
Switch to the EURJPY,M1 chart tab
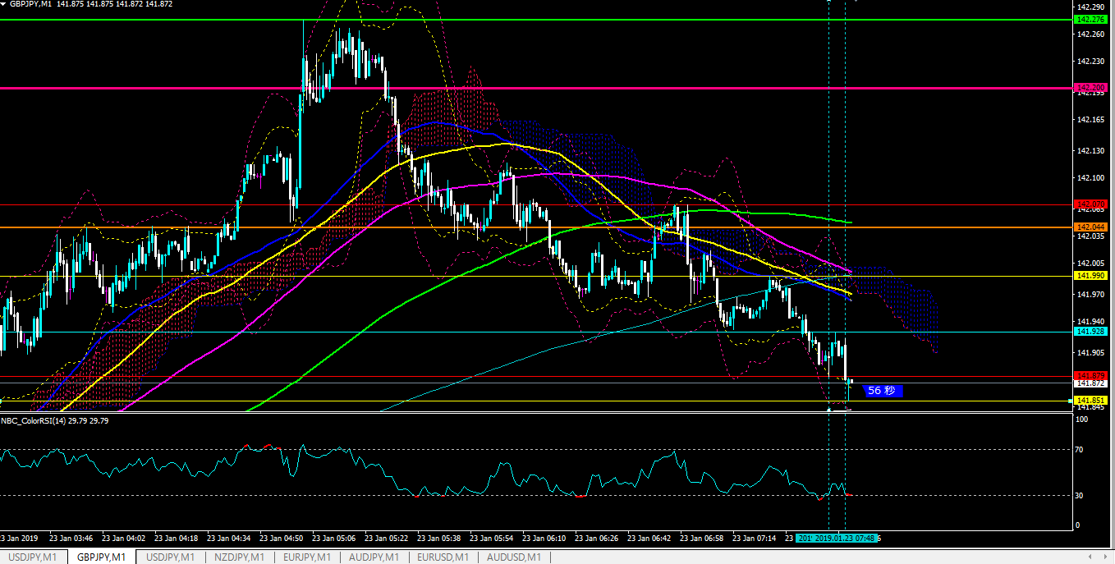coord(306,557)
